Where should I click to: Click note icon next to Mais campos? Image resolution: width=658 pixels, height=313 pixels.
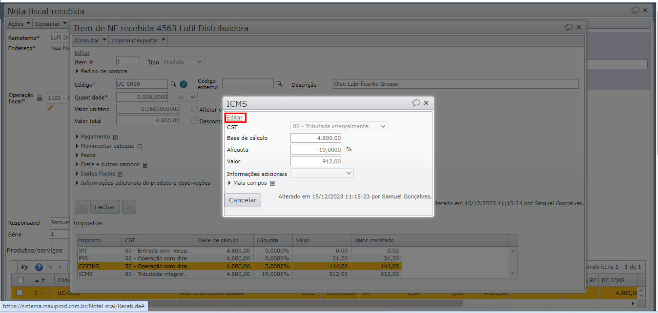[x=272, y=183]
